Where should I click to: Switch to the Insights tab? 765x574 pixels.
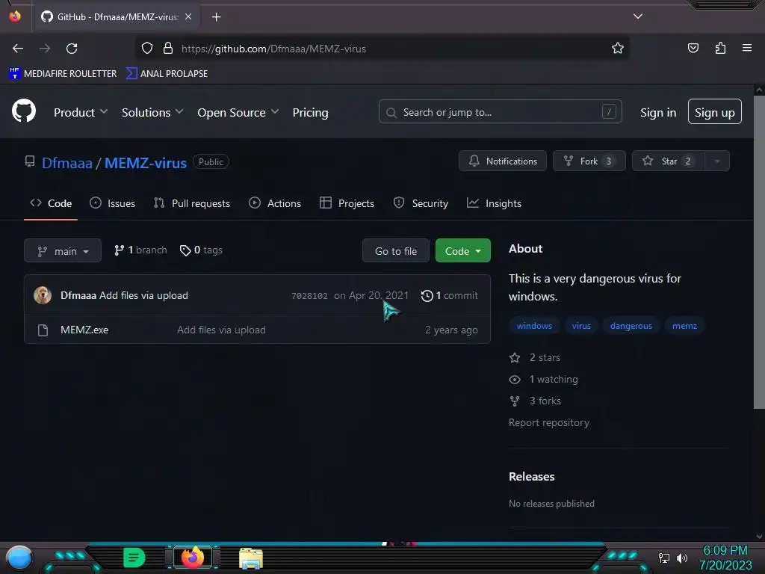click(494, 203)
